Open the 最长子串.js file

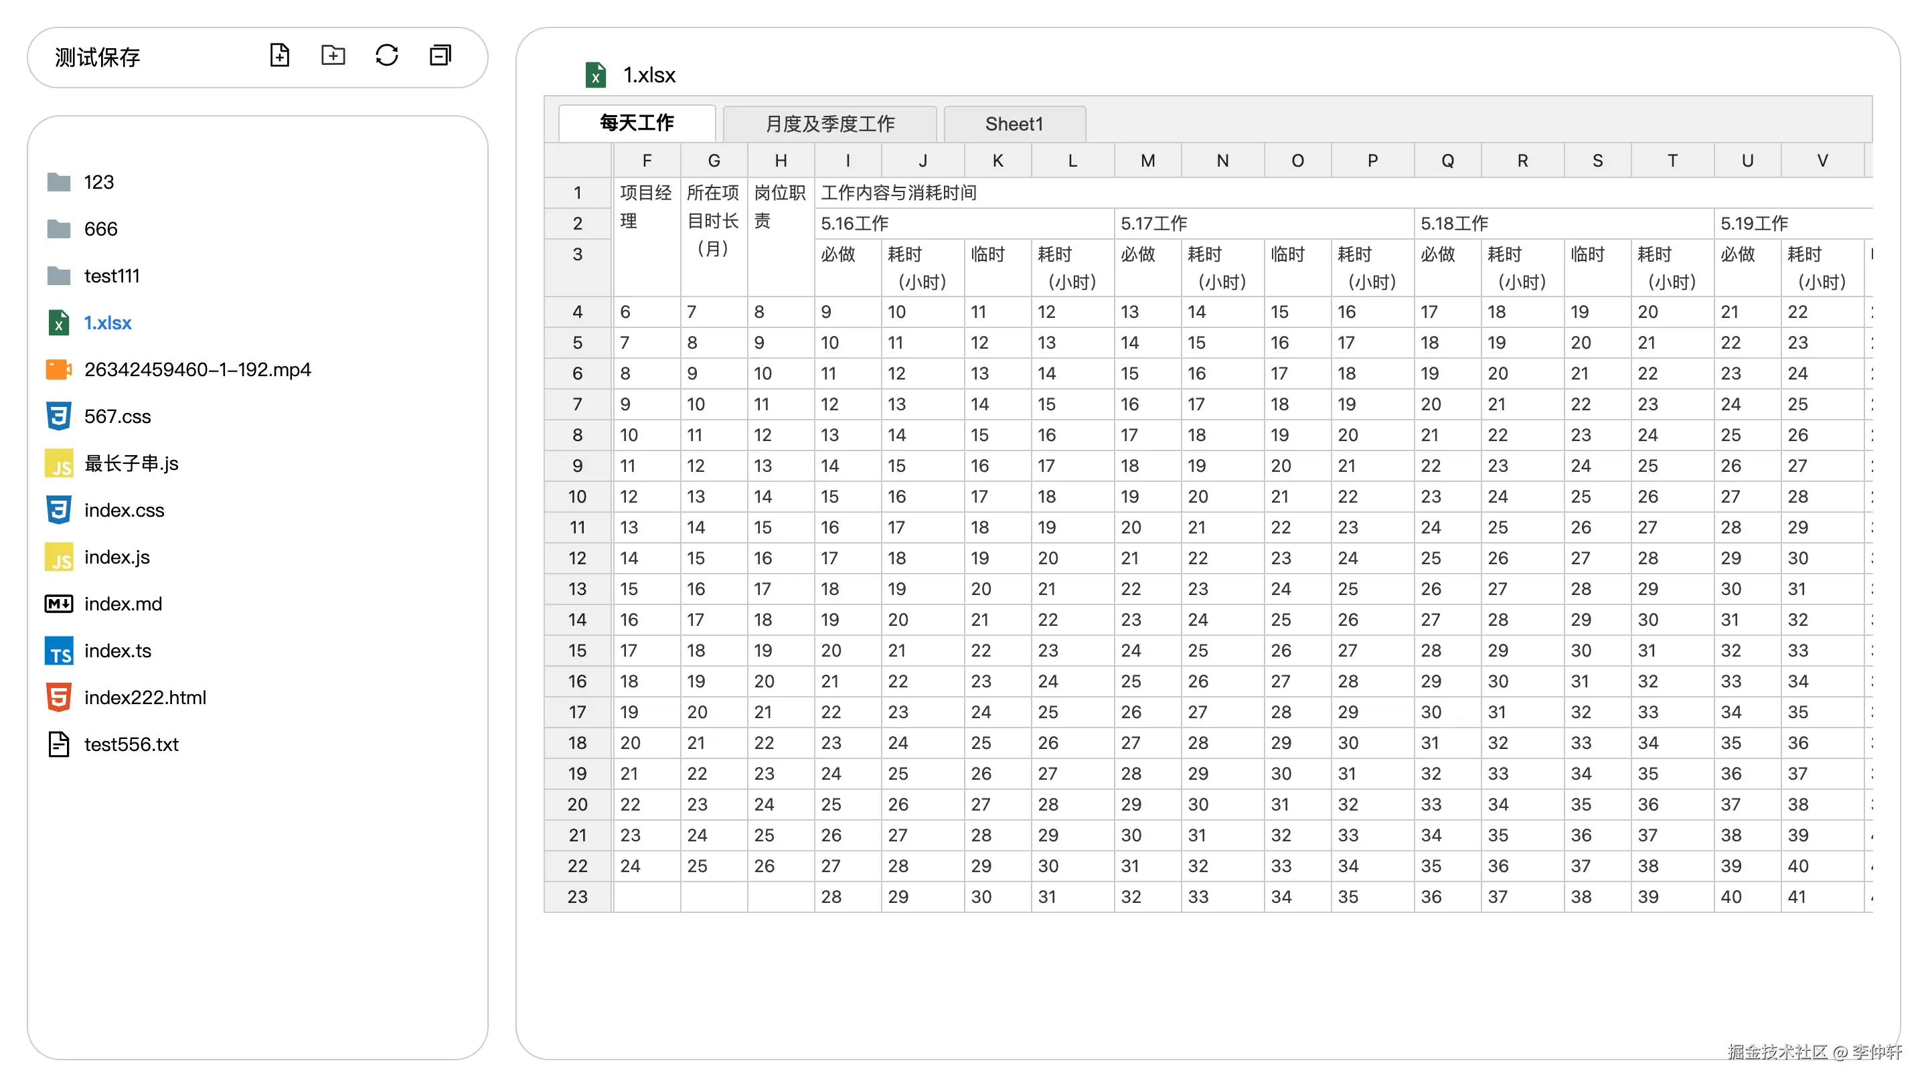[131, 463]
